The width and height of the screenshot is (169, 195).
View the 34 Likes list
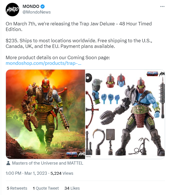click(x=72, y=188)
